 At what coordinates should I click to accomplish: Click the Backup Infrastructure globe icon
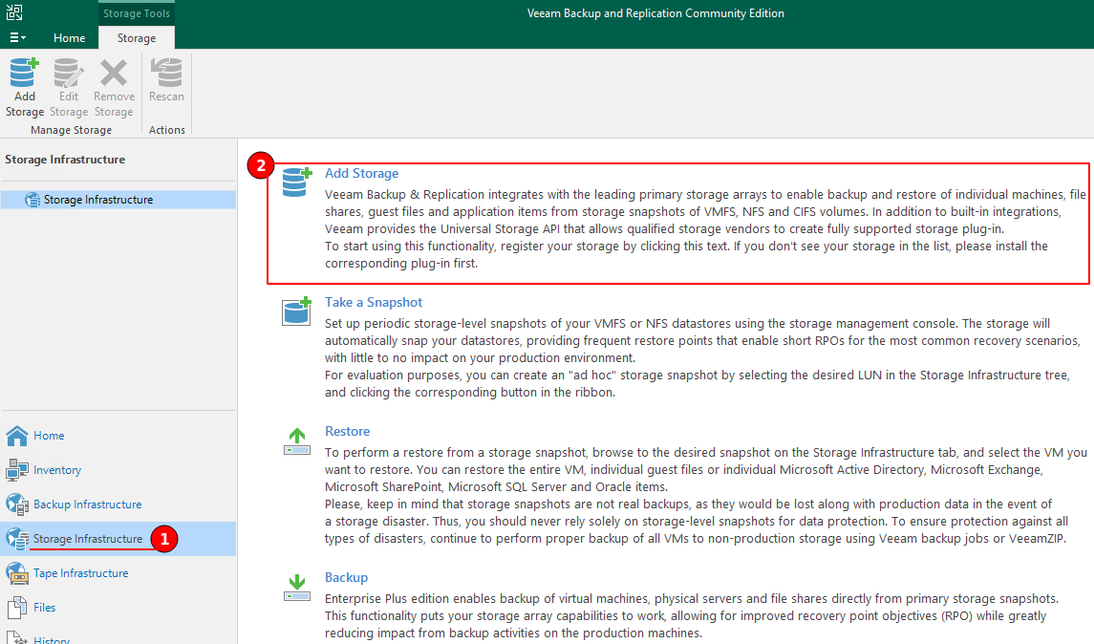pos(17,504)
